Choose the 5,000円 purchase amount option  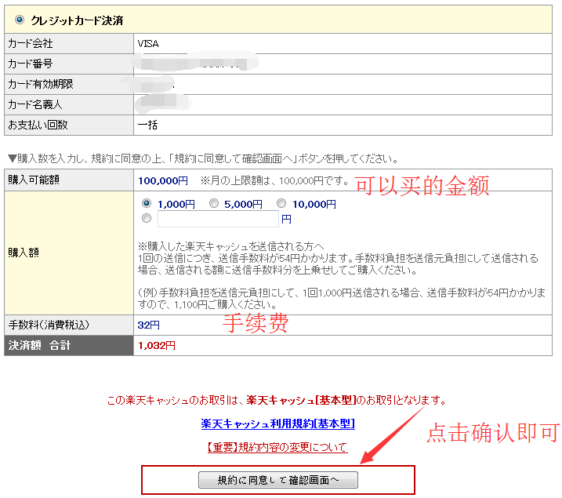(x=214, y=204)
